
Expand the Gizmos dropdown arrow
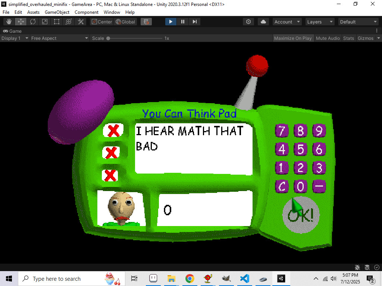379,38
